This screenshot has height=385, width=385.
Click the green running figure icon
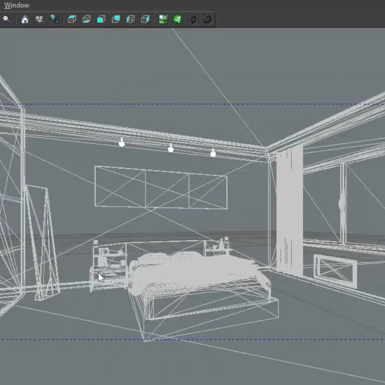178,19
